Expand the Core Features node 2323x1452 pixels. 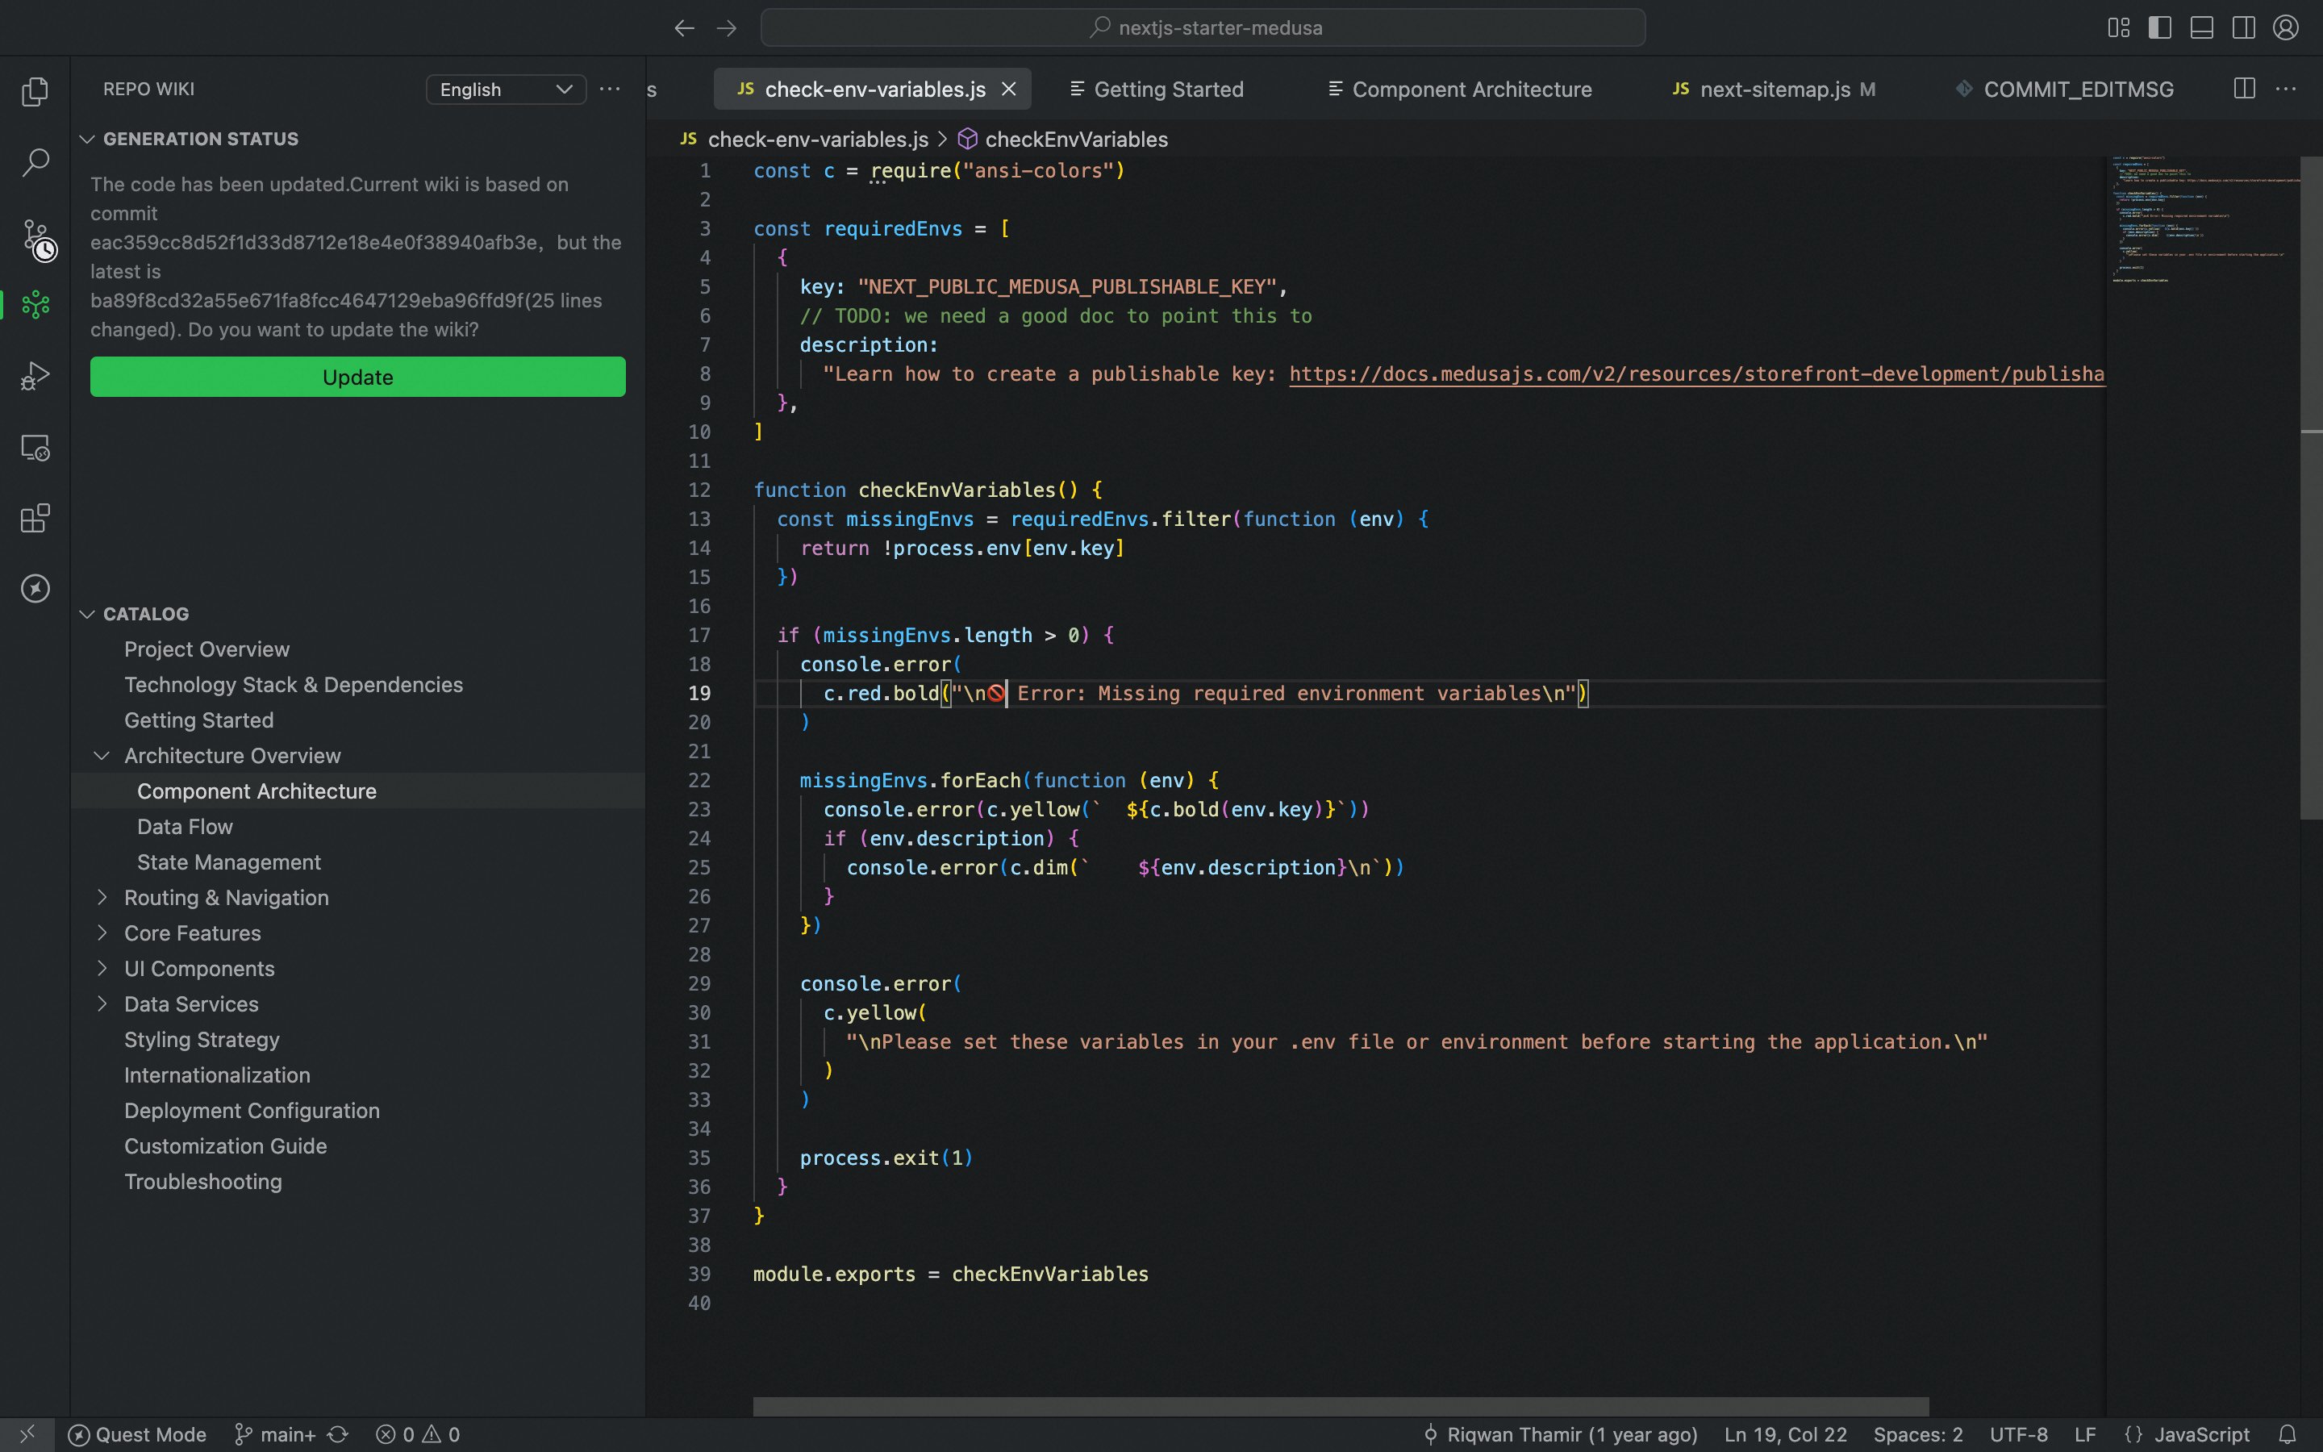(x=102, y=933)
